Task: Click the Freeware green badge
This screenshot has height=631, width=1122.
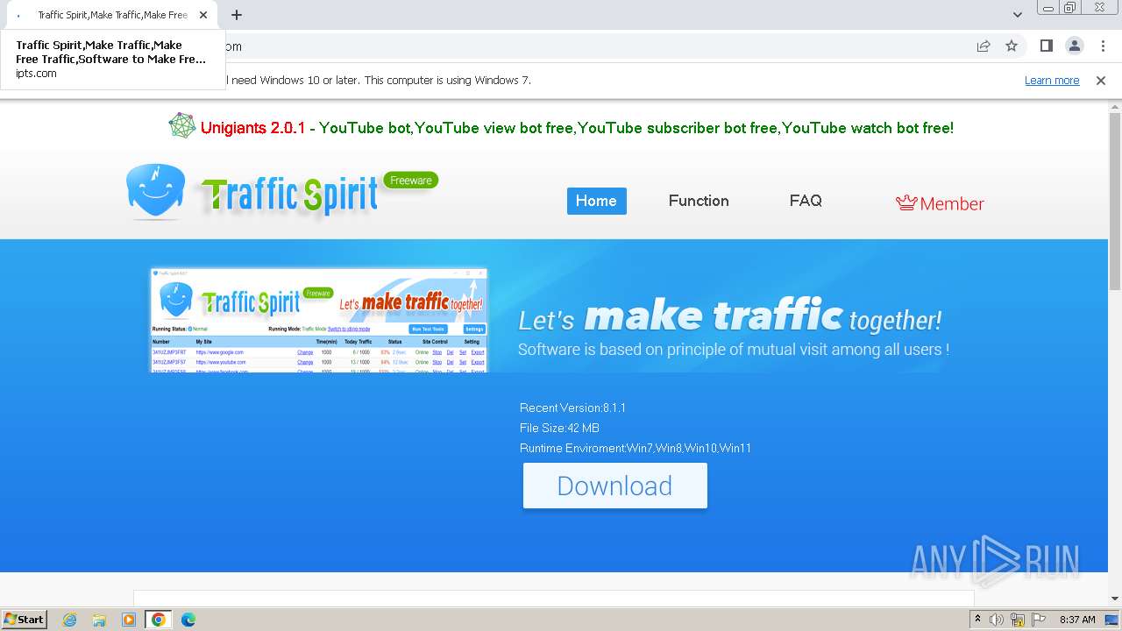Action: point(410,181)
